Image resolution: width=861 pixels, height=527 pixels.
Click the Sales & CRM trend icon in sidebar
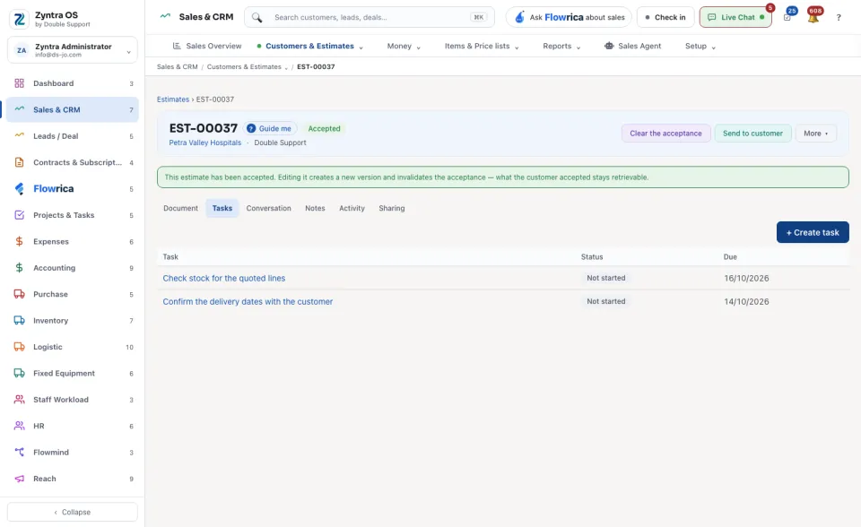(x=19, y=109)
